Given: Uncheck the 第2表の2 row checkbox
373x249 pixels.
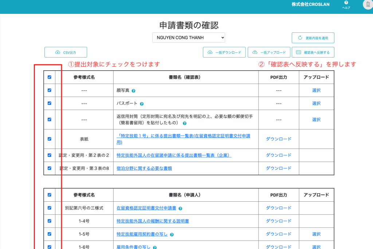Looking at the screenshot, I should click(x=50, y=155).
